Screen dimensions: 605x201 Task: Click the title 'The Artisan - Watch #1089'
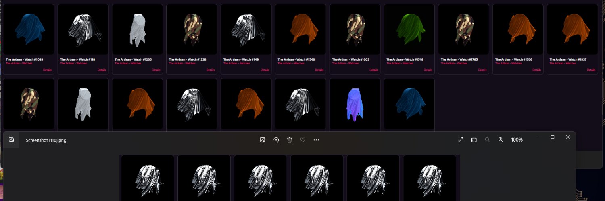tap(24, 59)
